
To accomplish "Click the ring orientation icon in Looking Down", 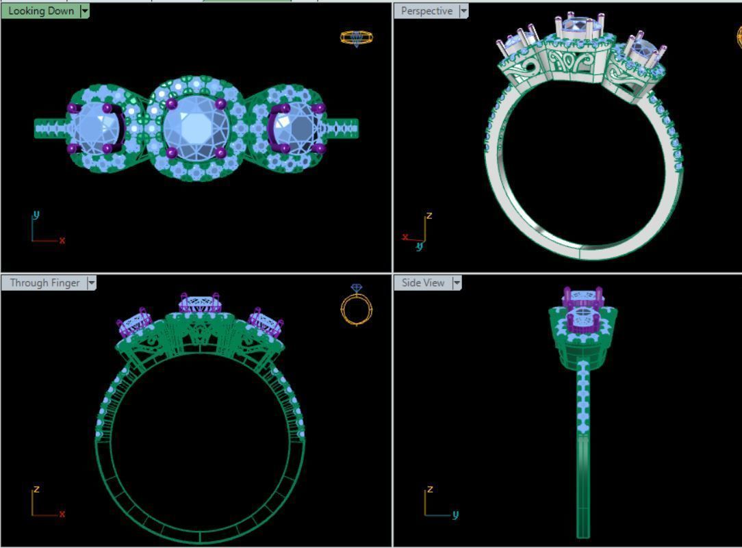I will coord(357,38).
